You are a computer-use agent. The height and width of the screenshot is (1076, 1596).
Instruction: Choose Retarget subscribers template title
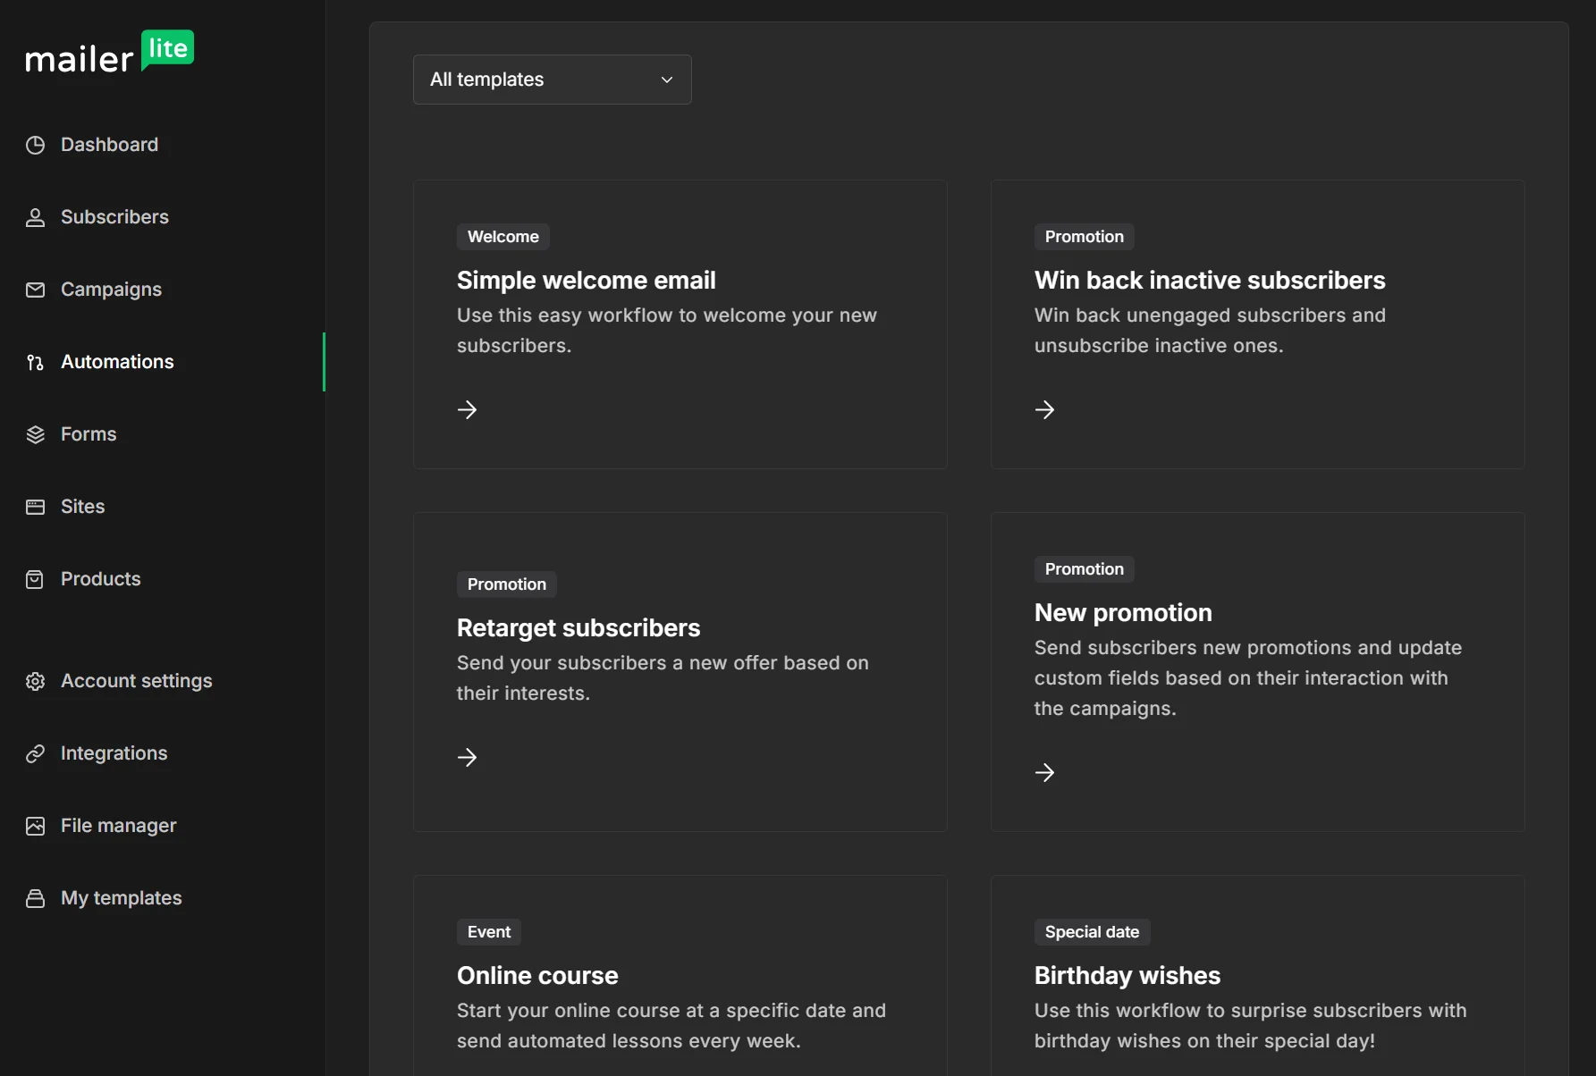(578, 628)
